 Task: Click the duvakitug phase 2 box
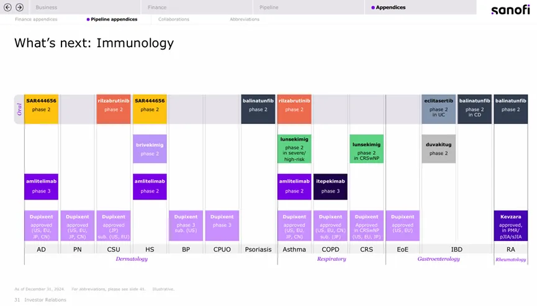[438, 149]
